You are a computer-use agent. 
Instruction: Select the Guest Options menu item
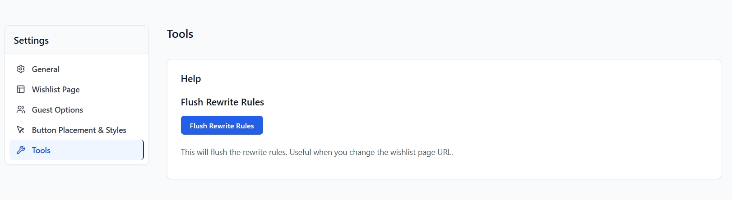point(57,110)
